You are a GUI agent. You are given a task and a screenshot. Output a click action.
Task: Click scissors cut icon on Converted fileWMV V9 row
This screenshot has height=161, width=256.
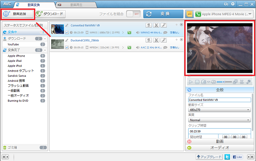tap(156, 25)
